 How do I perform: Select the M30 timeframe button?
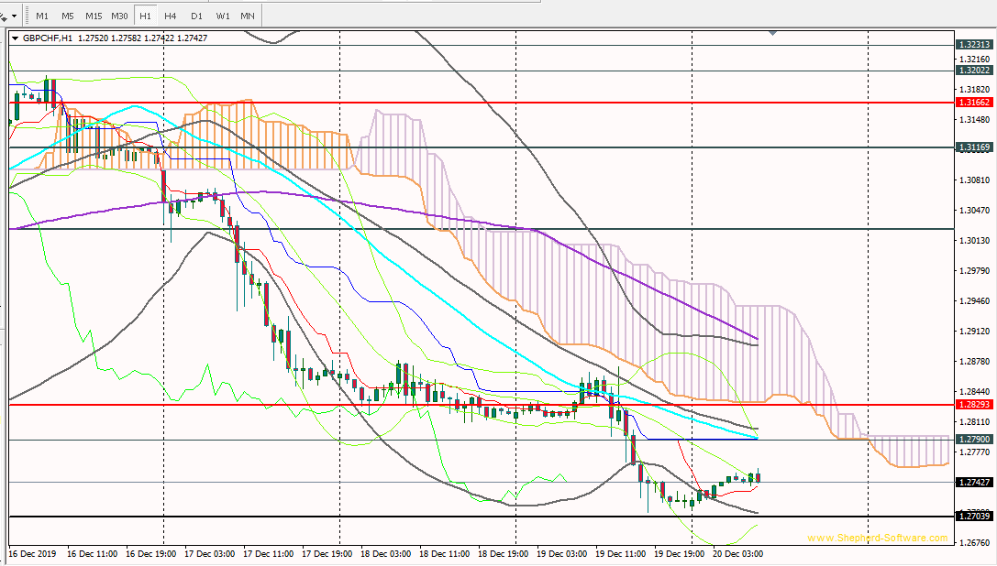119,16
